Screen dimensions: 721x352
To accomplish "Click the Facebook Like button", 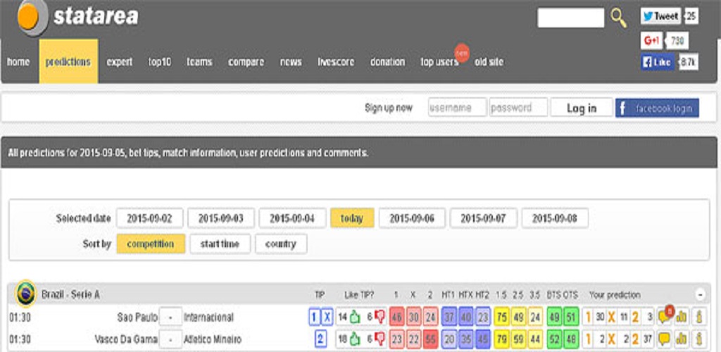I will (658, 62).
